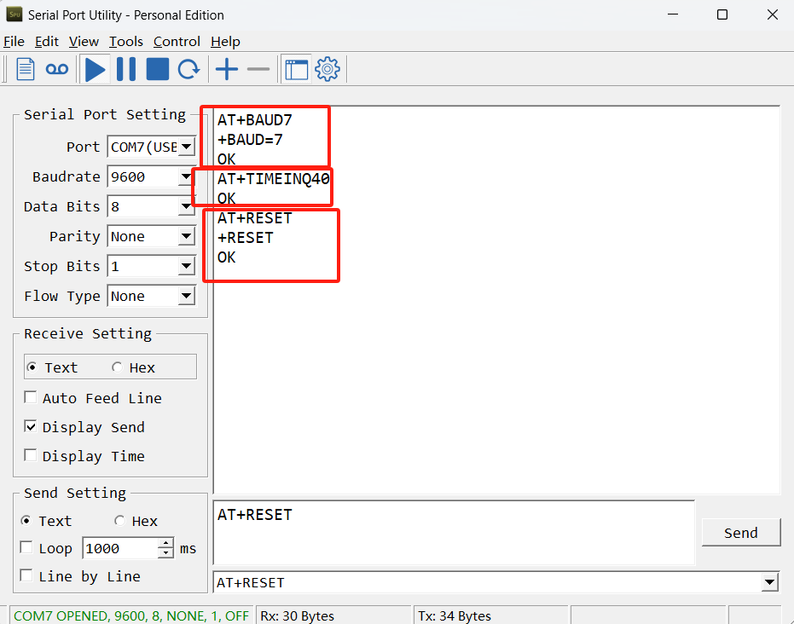Click the Serial Port Utility app icon
This screenshot has height=624, width=794.
pos(14,14)
